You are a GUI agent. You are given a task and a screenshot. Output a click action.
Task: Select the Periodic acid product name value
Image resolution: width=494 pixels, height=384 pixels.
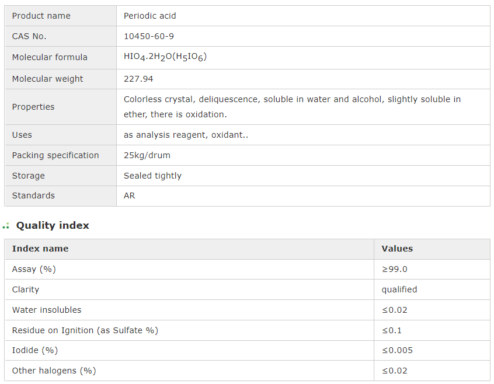pos(149,16)
